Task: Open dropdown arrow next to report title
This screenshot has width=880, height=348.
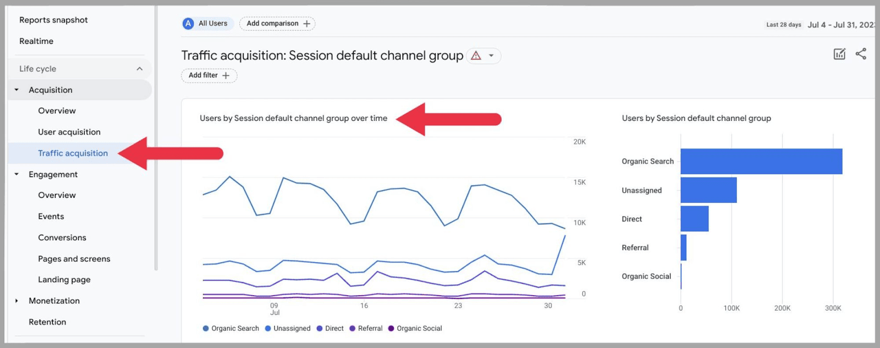Action: tap(491, 56)
